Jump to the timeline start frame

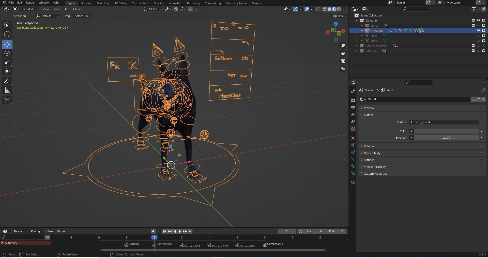tap(164, 231)
